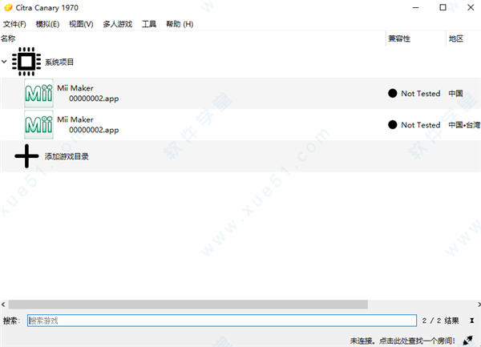Screen dimensions: 481x347
Task: Click the horizontal scrollbar thumb
Action: tap(188, 305)
